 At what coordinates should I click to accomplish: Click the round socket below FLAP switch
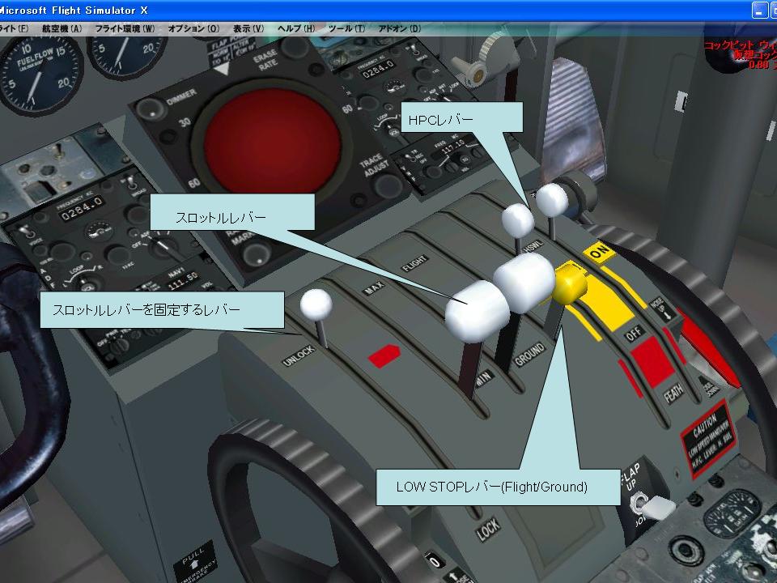(686, 551)
